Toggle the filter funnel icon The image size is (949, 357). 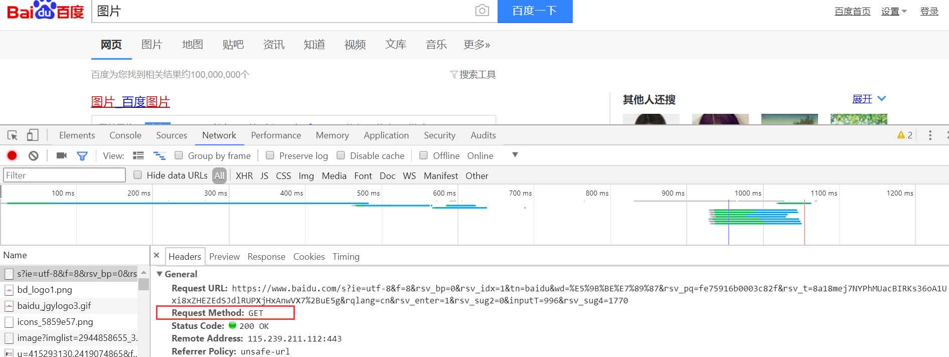[x=82, y=156]
